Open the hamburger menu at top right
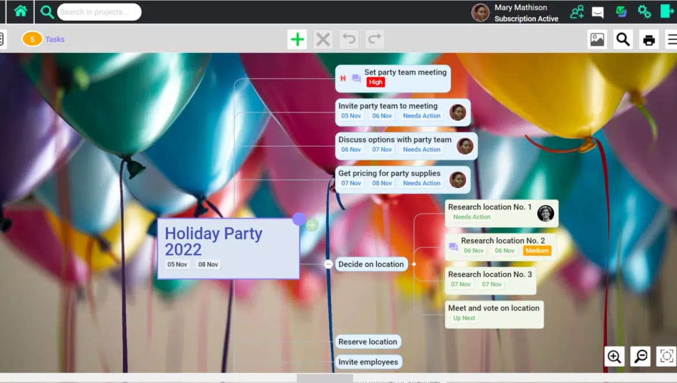 click(671, 39)
